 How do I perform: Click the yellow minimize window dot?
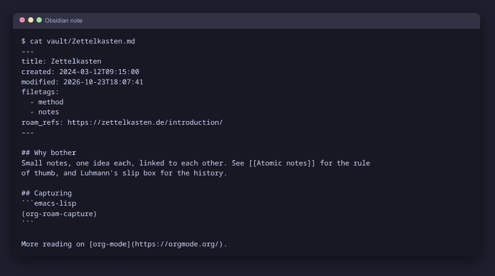30,20
